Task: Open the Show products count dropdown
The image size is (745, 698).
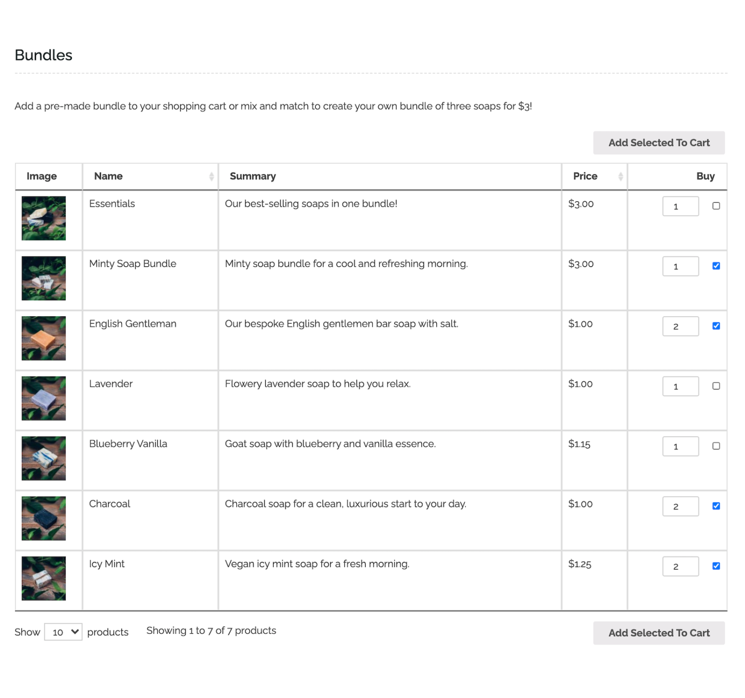Action: coord(63,632)
